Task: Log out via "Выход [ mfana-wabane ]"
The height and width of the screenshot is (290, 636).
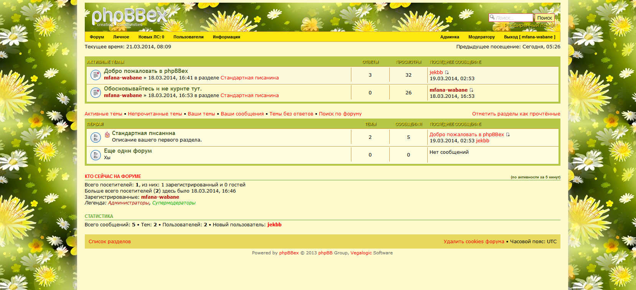Action: click(529, 37)
